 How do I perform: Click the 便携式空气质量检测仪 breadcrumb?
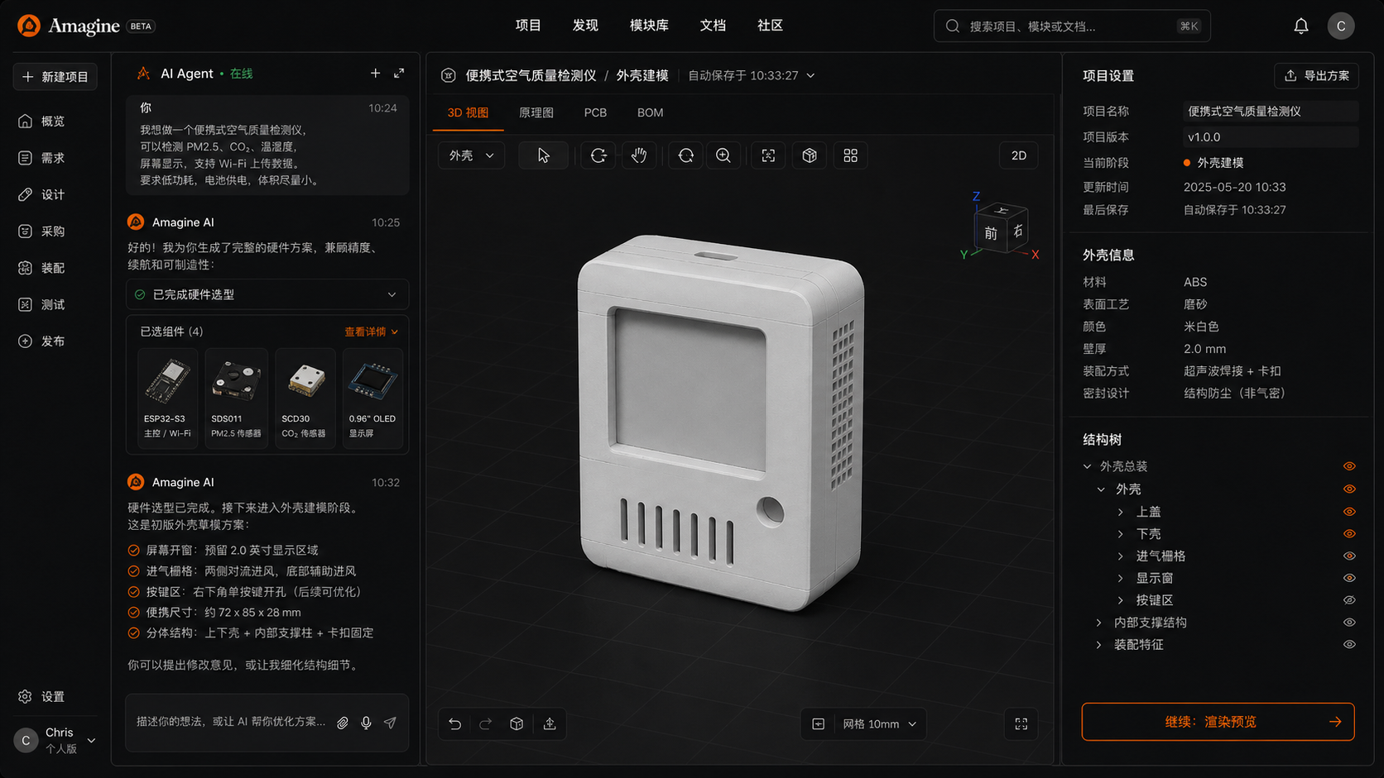coord(531,75)
